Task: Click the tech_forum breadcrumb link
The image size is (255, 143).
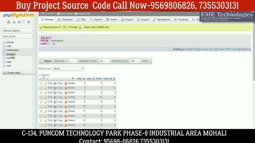Action: pos(67,14)
